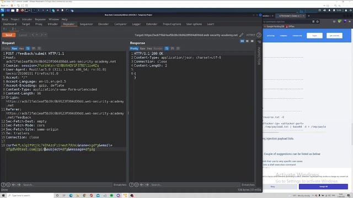Viewport: 353px width, 198px height.
Task: Switch to the Extender tab
Action: 152,24
